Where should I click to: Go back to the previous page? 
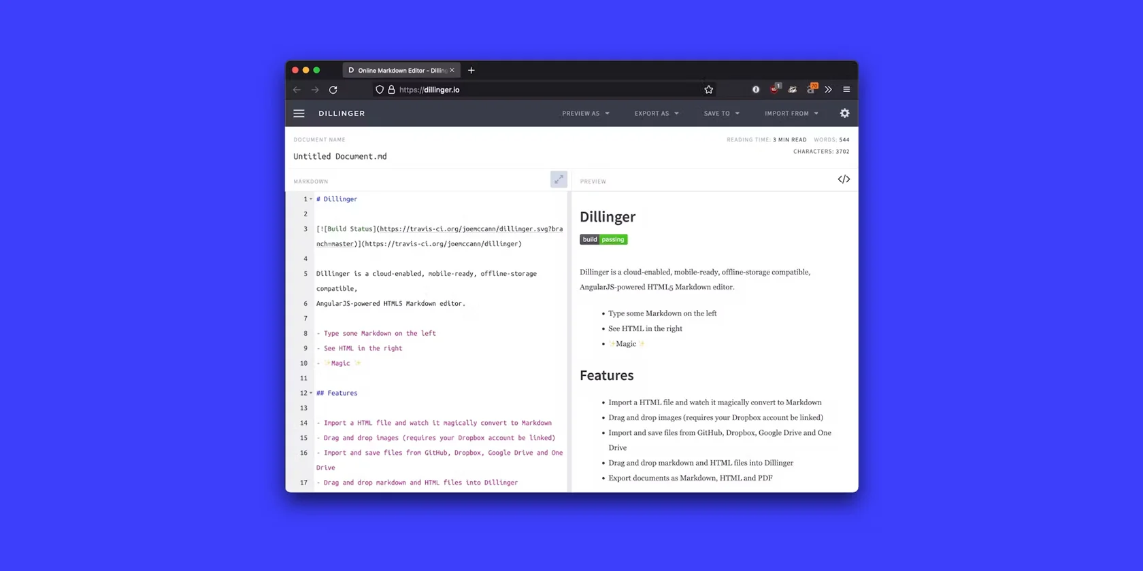tap(297, 90)
